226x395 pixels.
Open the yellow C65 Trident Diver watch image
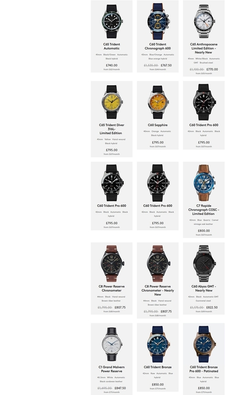(112, 102)
